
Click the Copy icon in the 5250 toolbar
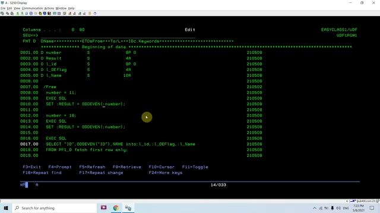pyautogui.click(x=7, y=14)
